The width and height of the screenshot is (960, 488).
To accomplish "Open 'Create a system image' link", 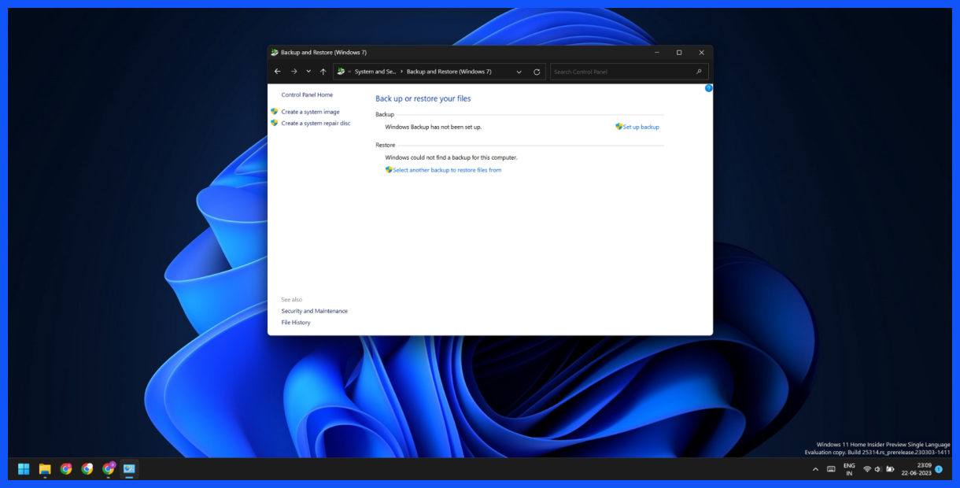I will 310,112.
